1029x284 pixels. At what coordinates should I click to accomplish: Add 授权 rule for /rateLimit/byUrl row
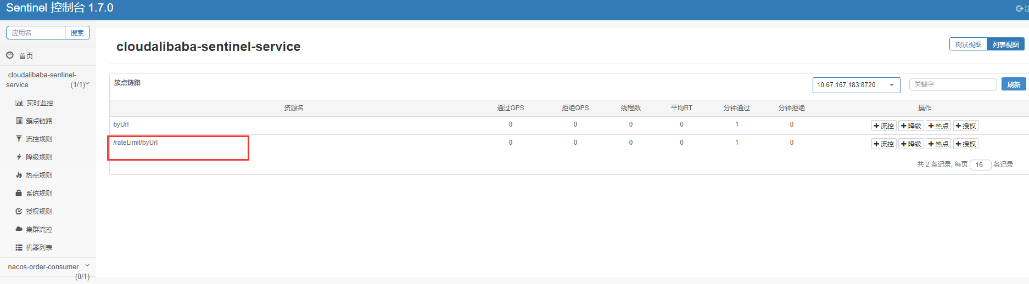pyautogui.click(x=966, y=144)
